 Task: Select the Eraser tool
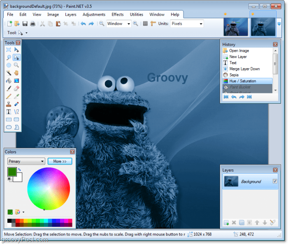(16, 88)
